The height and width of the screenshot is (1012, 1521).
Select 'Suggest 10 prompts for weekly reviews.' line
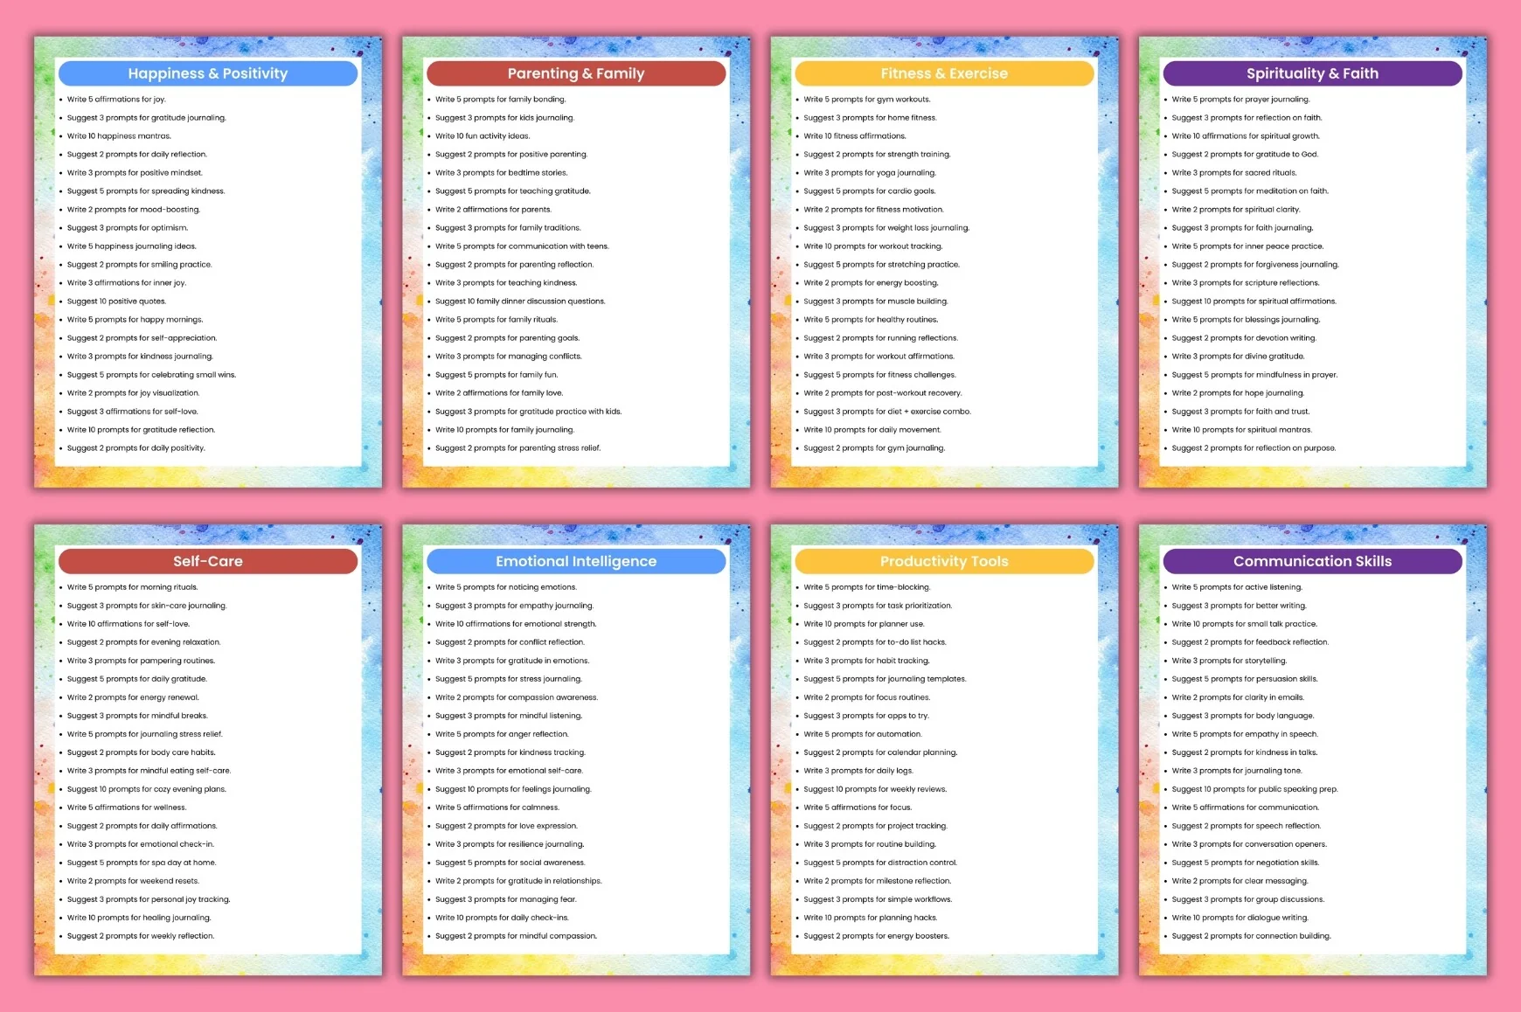click(x=875, y=789)
